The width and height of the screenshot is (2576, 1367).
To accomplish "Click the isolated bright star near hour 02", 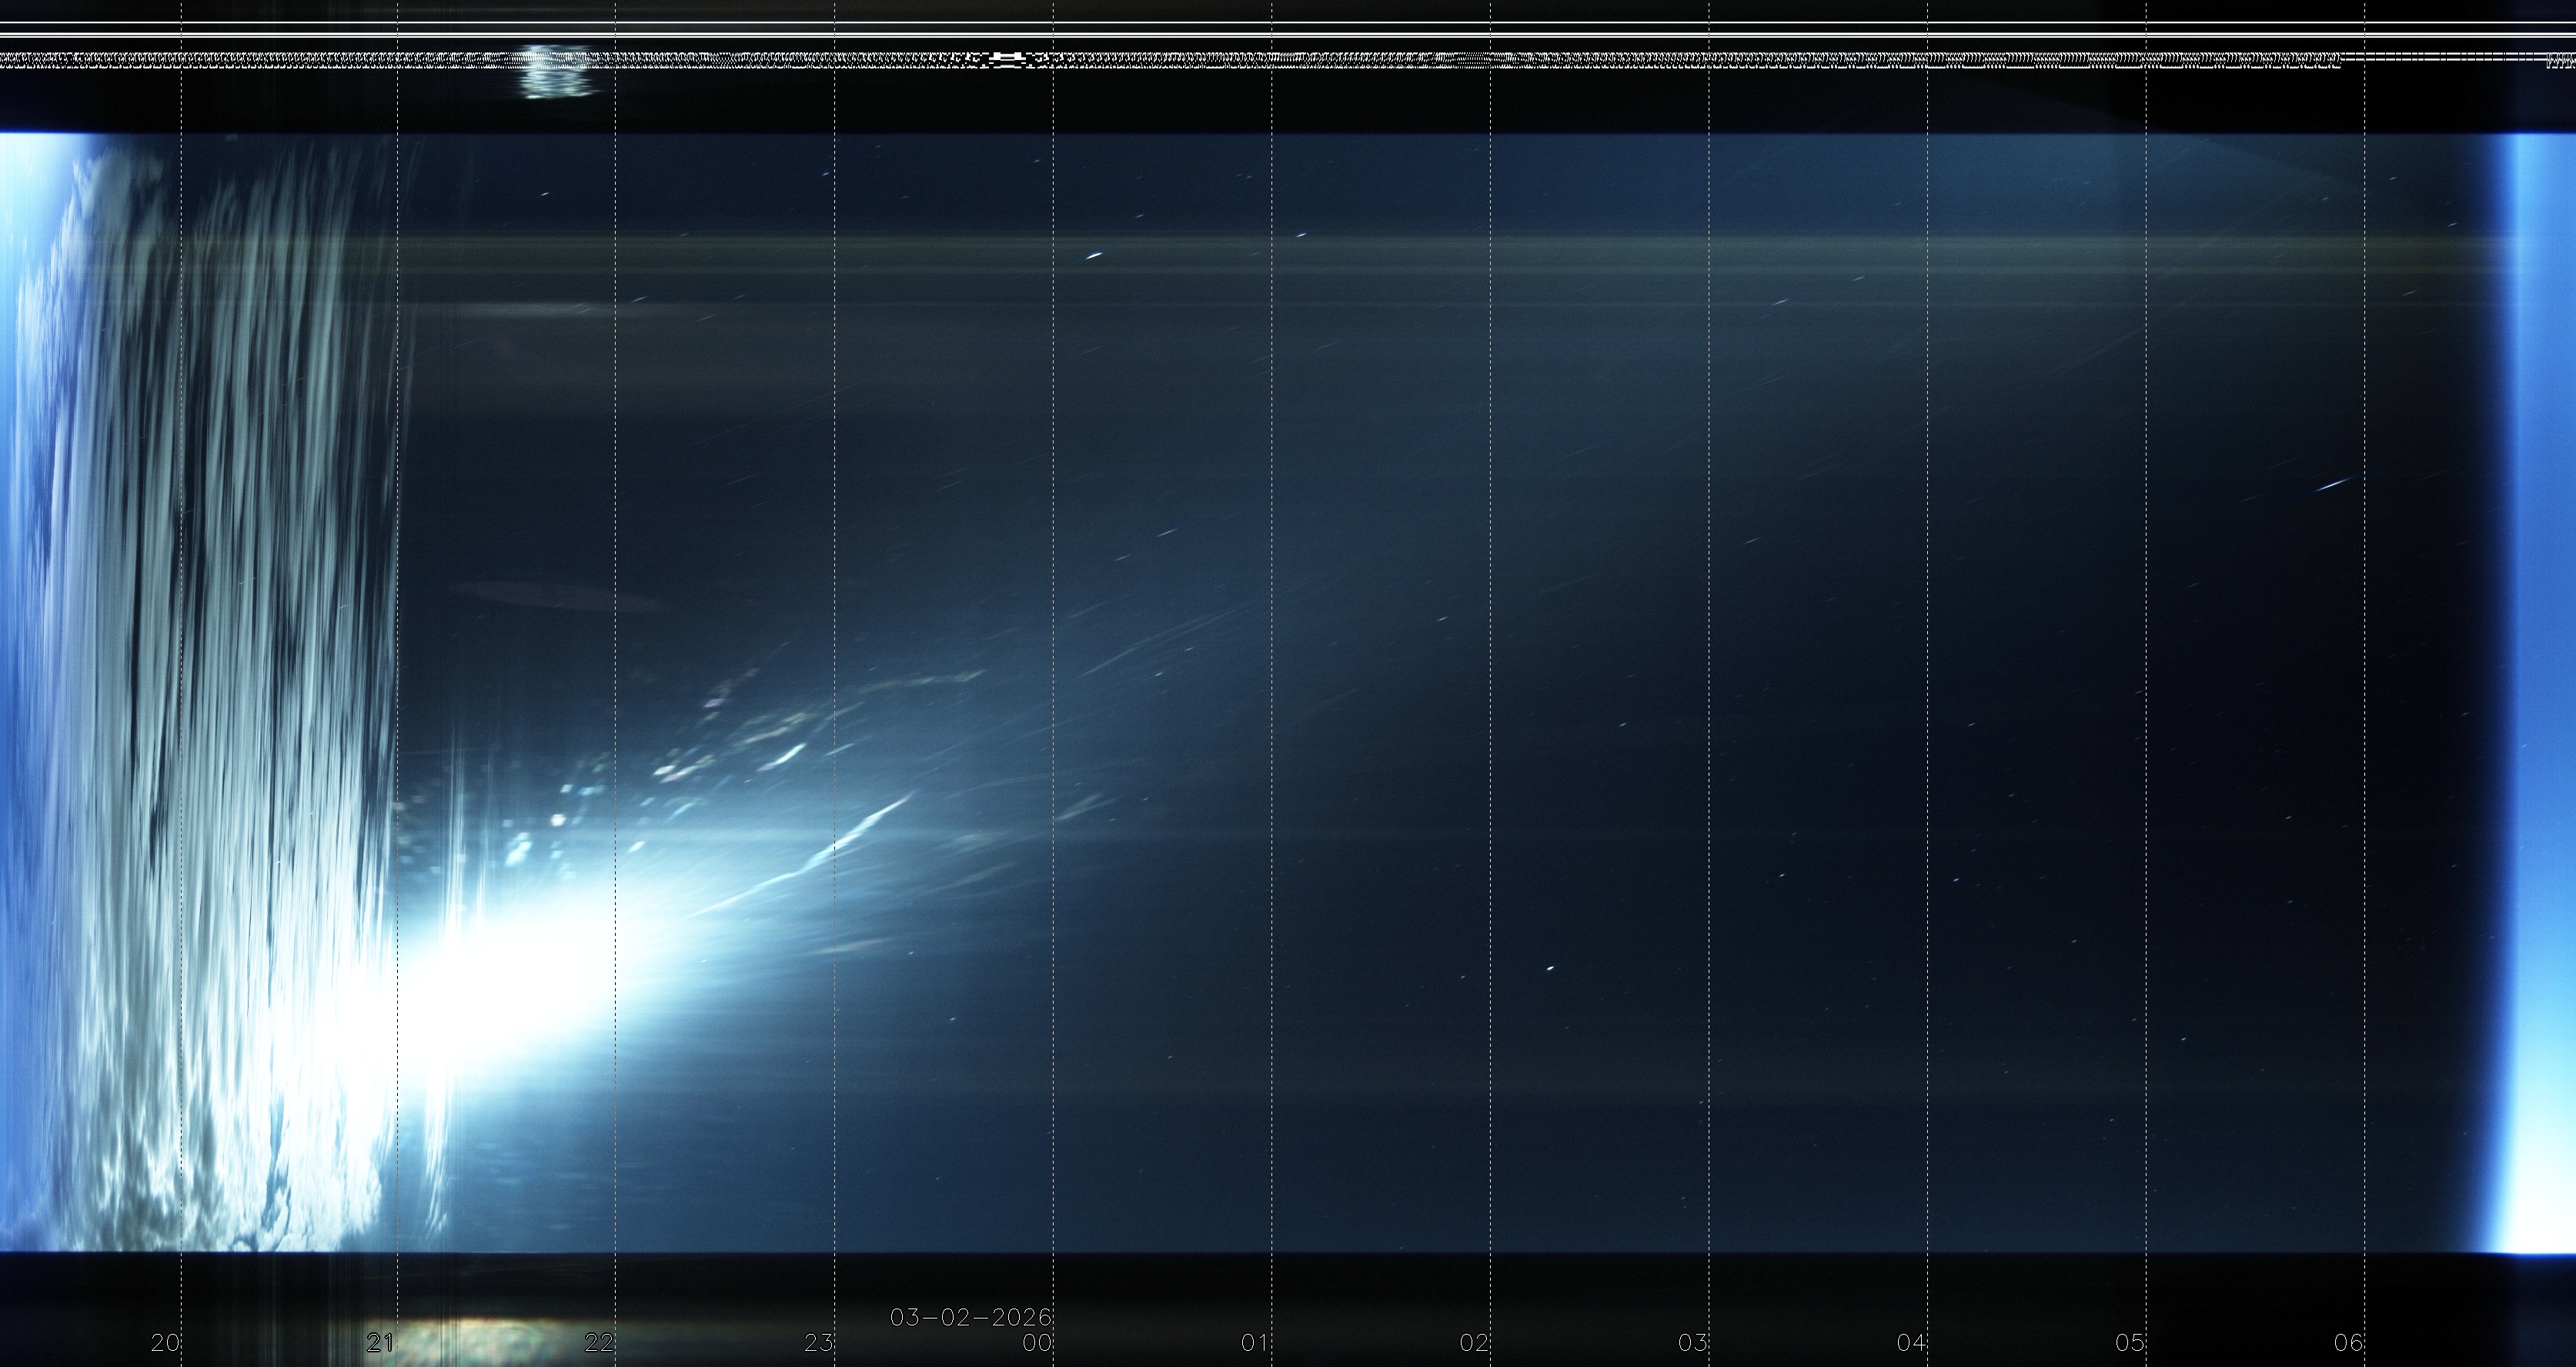I will tap(1550, 968).
